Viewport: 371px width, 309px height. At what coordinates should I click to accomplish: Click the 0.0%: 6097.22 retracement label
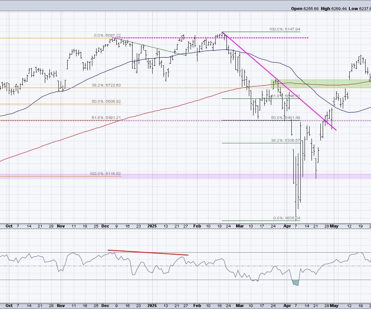click(107, 35)
